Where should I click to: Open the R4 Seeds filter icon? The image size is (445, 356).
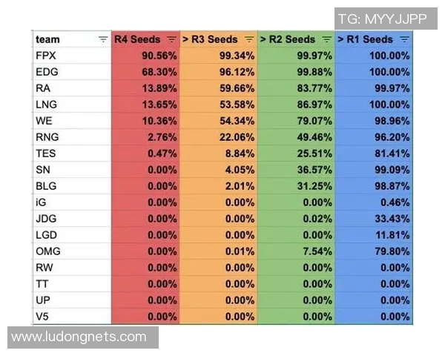click(171, 39)
